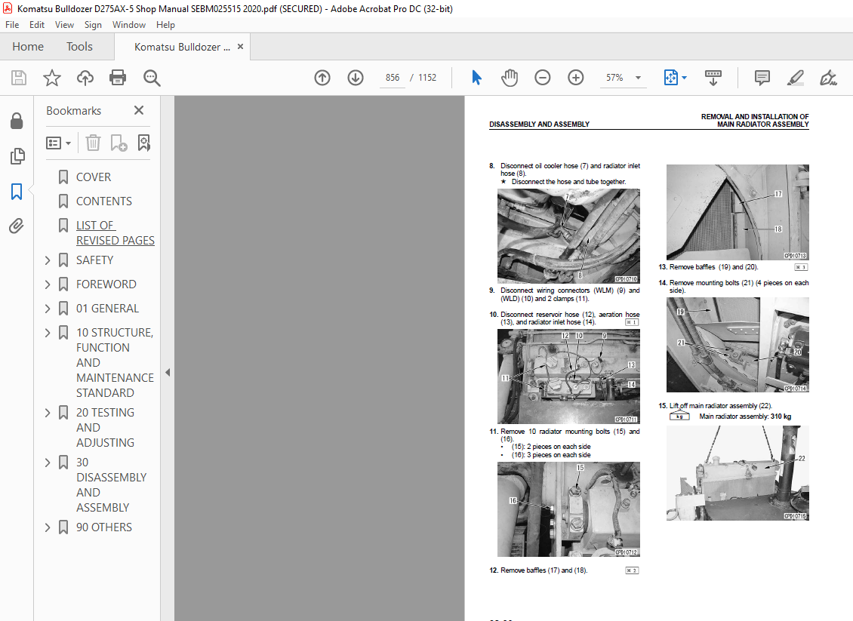
Task: Open the Edit menu
Action: (37, 24)
